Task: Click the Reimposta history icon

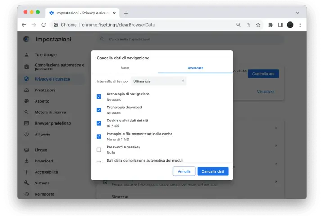Action: tap(27, 194)
